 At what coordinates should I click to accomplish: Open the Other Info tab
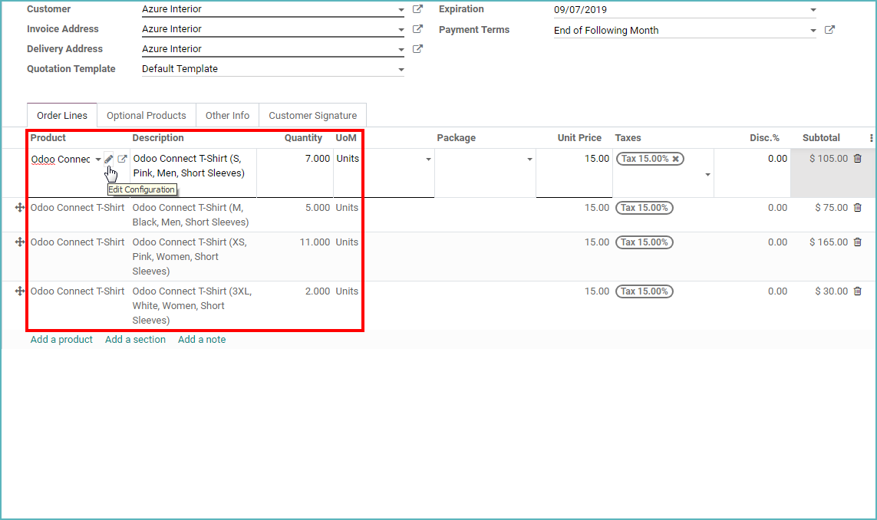tap(227, 115)
